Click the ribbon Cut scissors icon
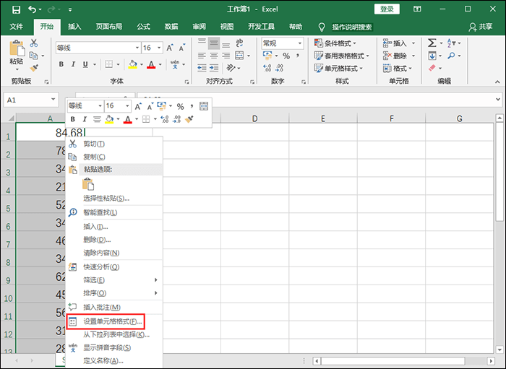506x369 pixels. pos(33,43)
